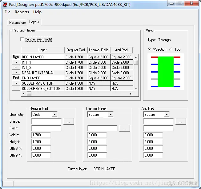
Task: Click the Anti Pad column header
Action: [121, 50]
